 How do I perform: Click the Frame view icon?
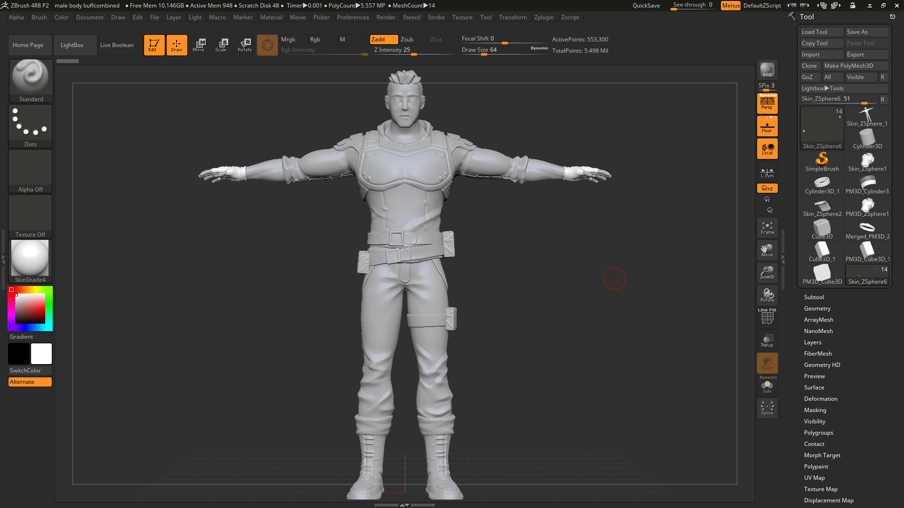[x=767, y=228]
